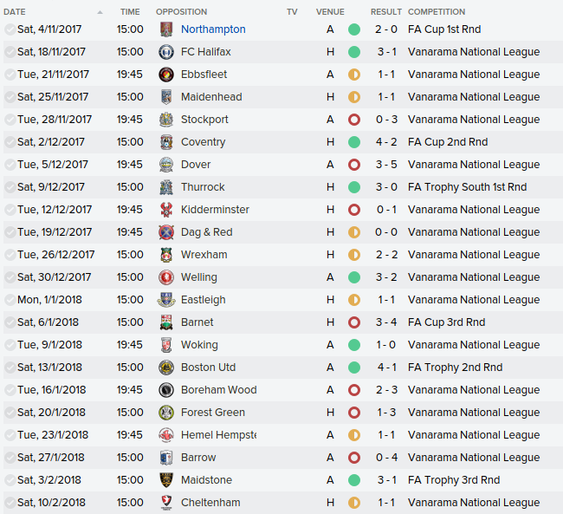Click the green win indicator for the Welling match
Viewport: 563px width, 514px height.
point(354,277)
